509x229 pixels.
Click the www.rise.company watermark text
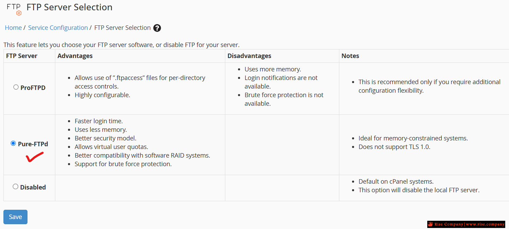point(485,224)
